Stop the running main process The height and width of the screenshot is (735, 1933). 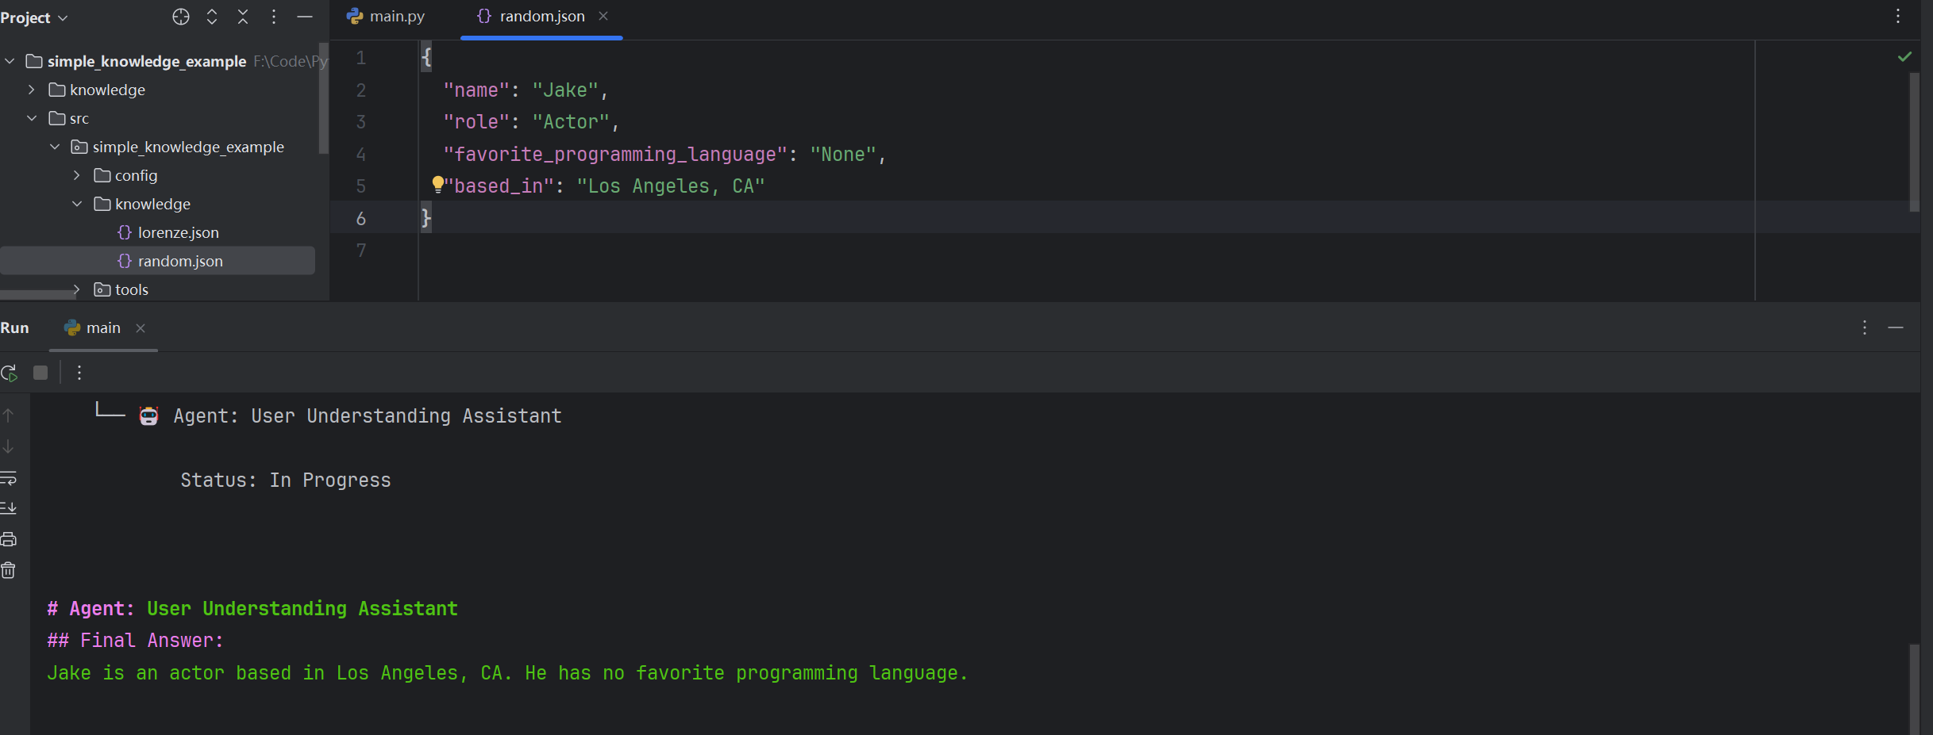click(x=40, y=373)
